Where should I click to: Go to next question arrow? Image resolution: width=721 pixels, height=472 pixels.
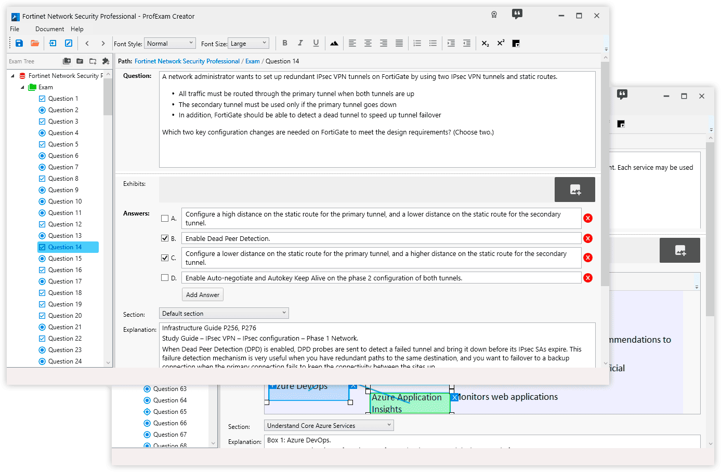pos(103,43)
